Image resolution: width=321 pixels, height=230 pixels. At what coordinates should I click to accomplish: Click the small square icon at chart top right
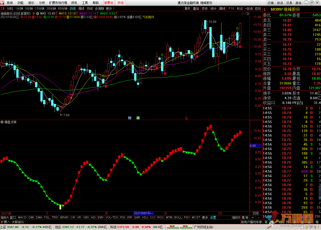247,13
